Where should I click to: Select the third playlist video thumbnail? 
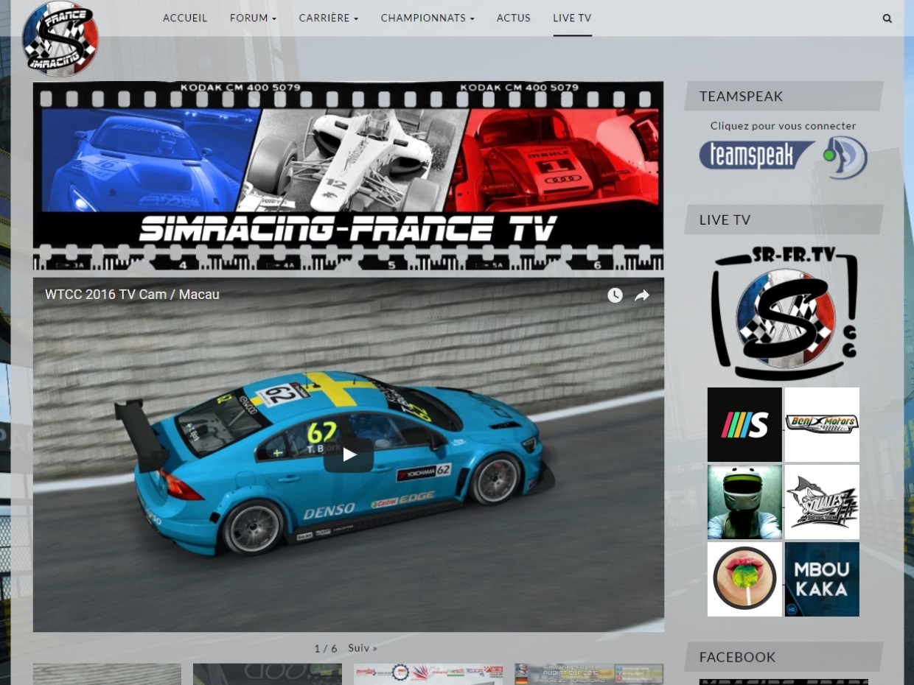tap(428, 674)
